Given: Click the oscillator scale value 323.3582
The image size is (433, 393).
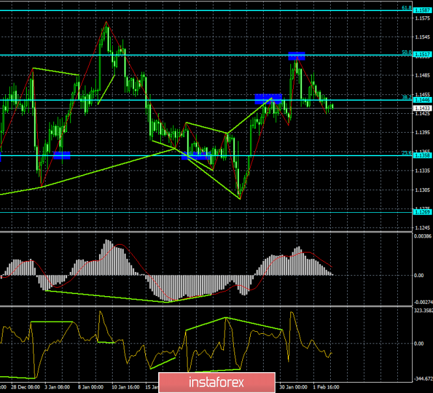Looking at the screenshot, I should (x=422, y=310).
